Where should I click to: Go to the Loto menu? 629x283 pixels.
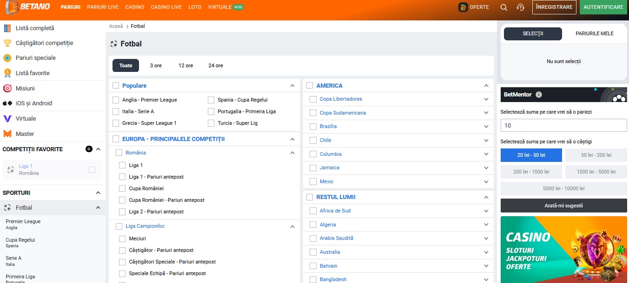tap(195, 7)
